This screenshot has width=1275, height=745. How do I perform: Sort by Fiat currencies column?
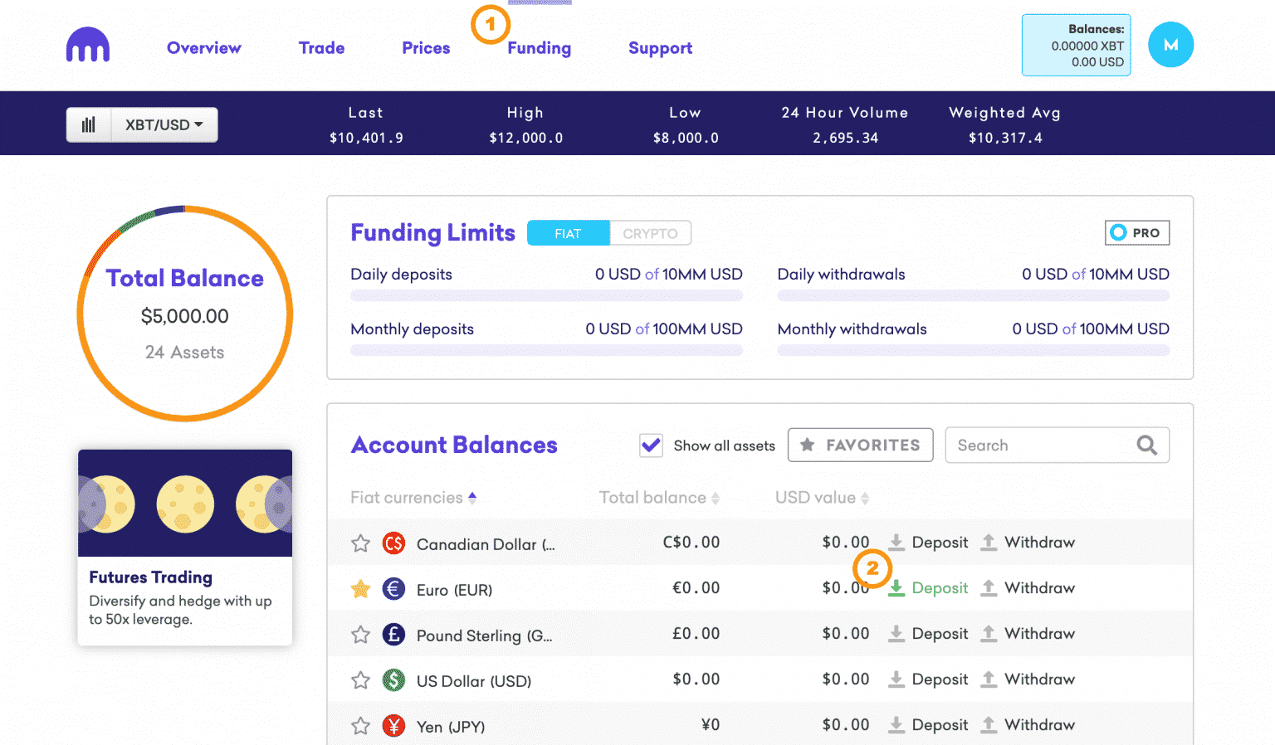click(x=413, y=498)
